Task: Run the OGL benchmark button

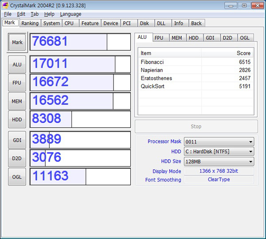Action: (x=17, y=177)
